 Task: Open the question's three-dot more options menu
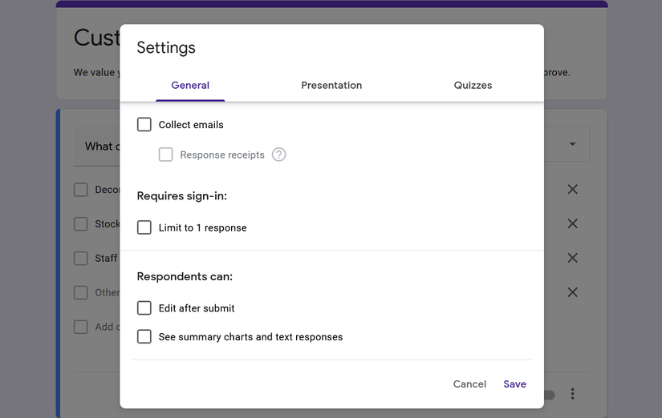pyautogui.click(x=572, y=394)
